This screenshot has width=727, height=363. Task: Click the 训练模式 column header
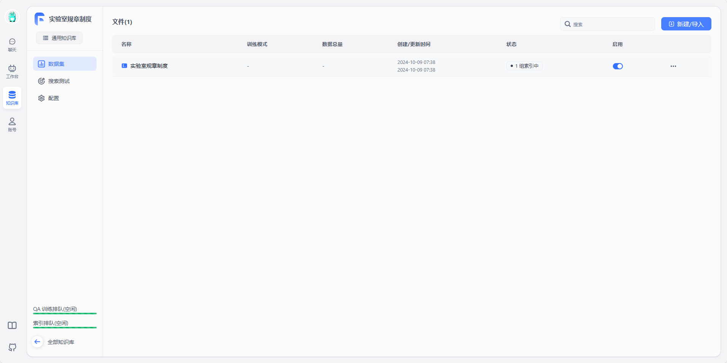pyautogui.click(x=257, y=44)
